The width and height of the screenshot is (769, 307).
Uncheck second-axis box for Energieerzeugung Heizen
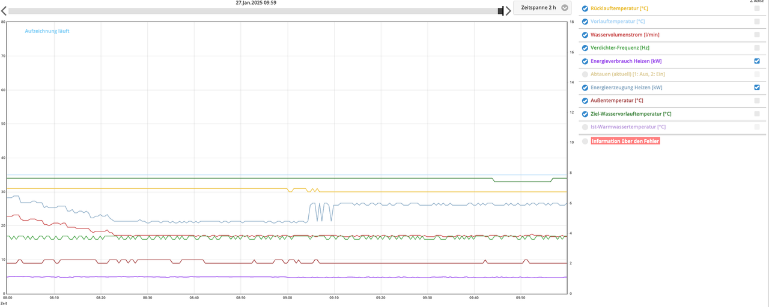(x=757, y=88)
